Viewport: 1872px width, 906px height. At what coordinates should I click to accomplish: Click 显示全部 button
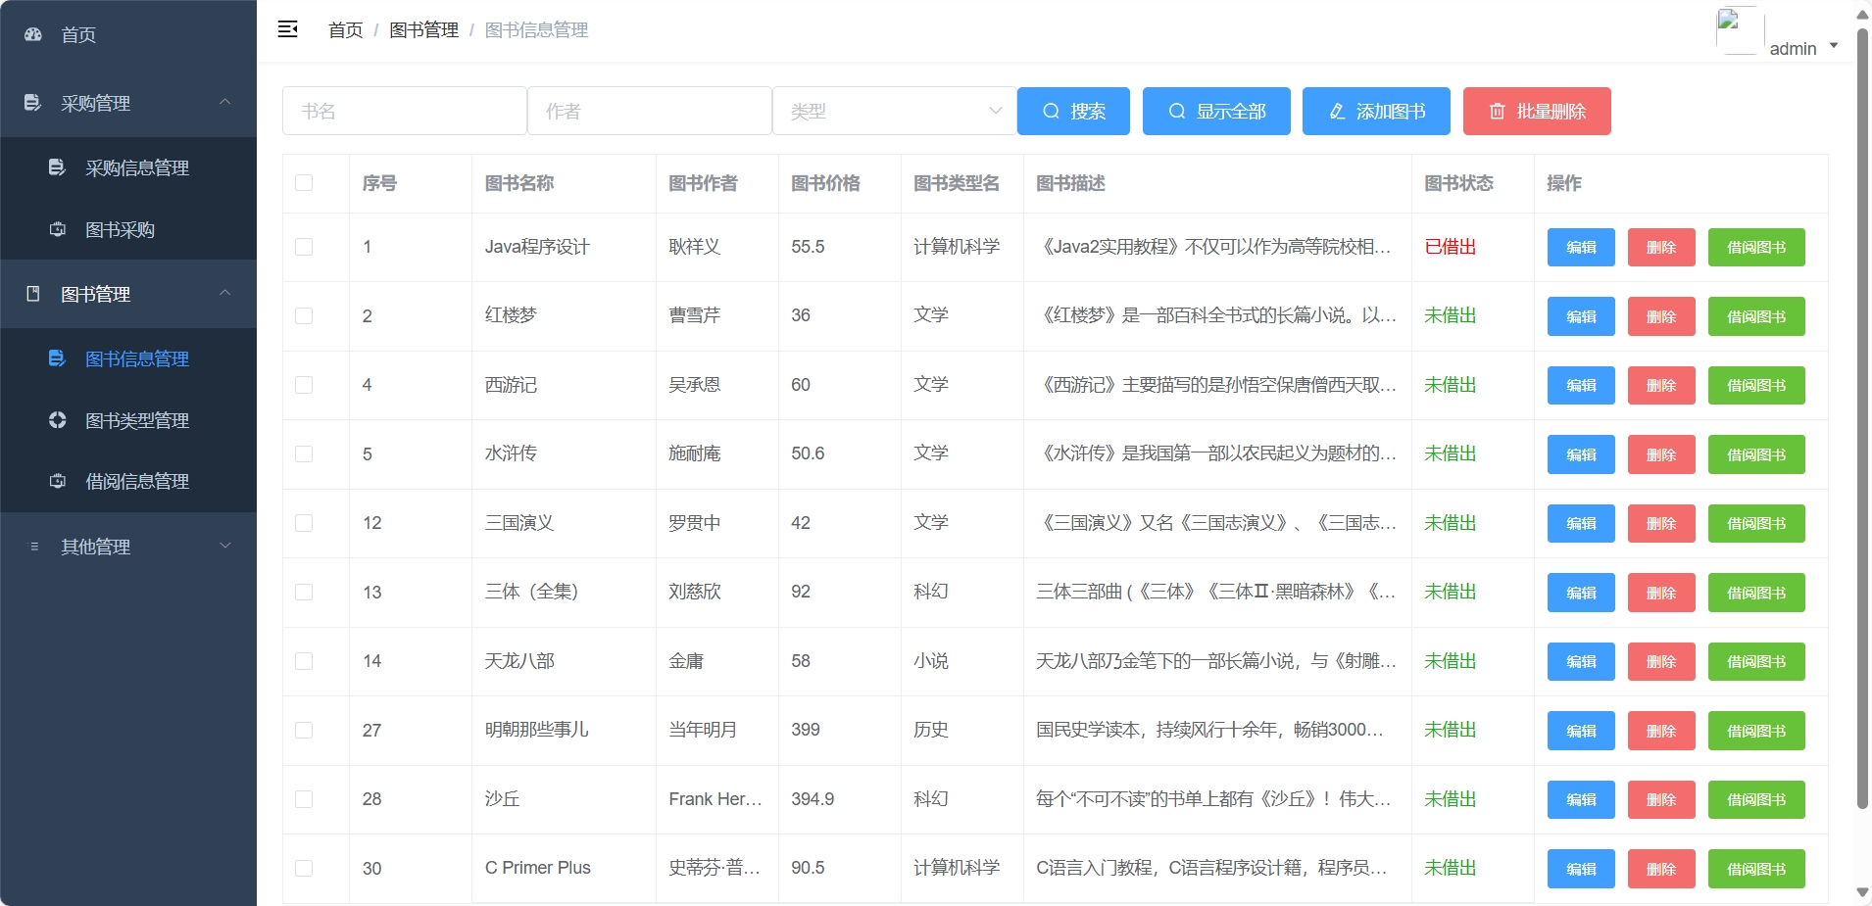1216,111
